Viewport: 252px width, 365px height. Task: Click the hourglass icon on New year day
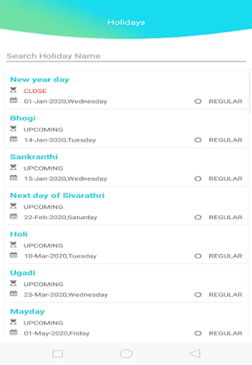click(x=14, y=90)
